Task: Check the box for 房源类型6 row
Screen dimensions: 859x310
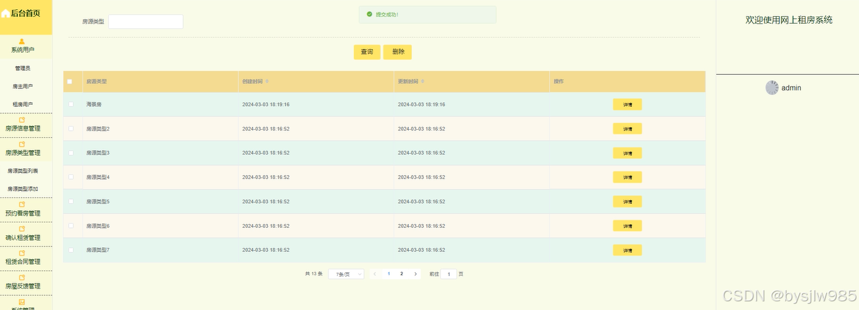Action: coord(71,225)
